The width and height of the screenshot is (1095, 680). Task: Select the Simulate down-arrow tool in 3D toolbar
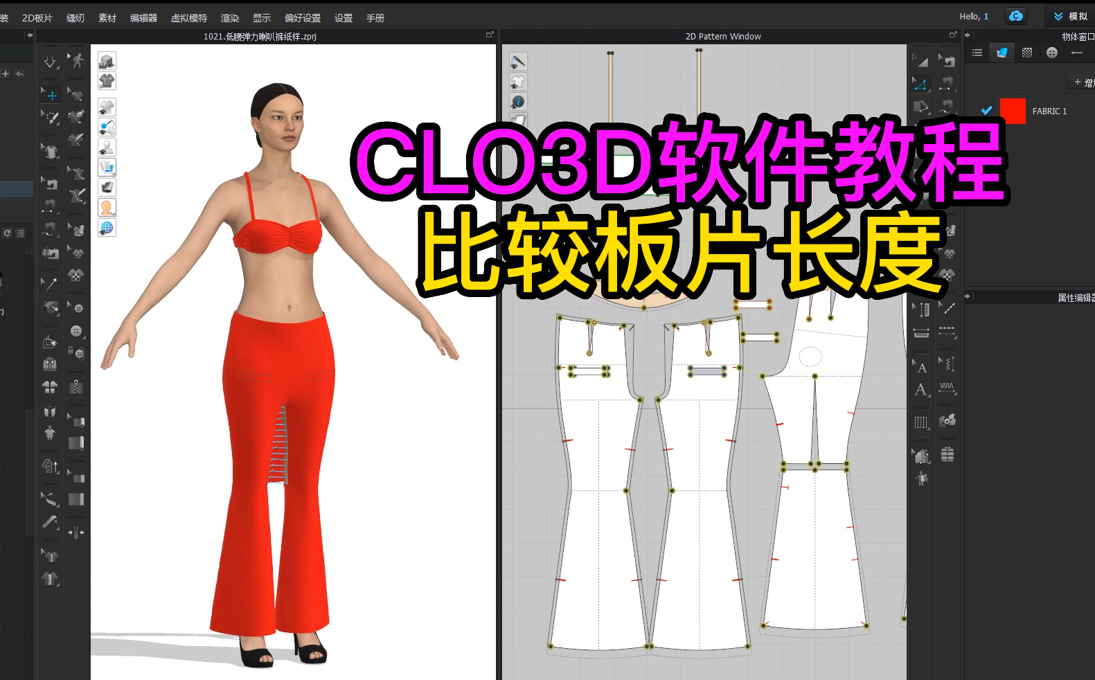click(51, 62)
